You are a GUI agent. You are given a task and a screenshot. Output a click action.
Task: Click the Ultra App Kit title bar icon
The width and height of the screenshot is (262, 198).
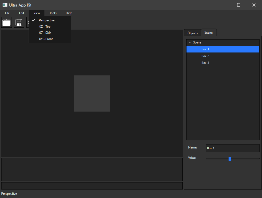5,5
